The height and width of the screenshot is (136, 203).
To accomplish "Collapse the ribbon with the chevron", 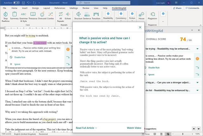I will pyautogui.click(x=200, y=25).
